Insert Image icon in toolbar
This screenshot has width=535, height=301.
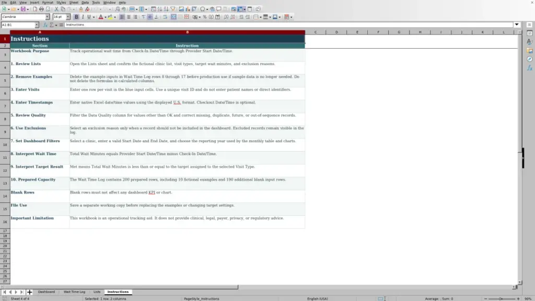tap(181, 9)
